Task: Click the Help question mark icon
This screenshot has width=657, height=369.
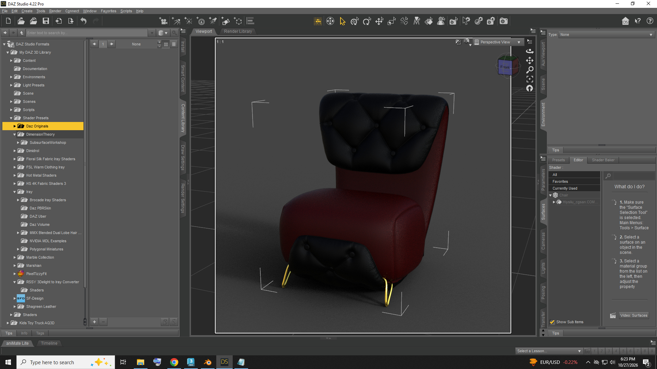Action: (650, 21)
